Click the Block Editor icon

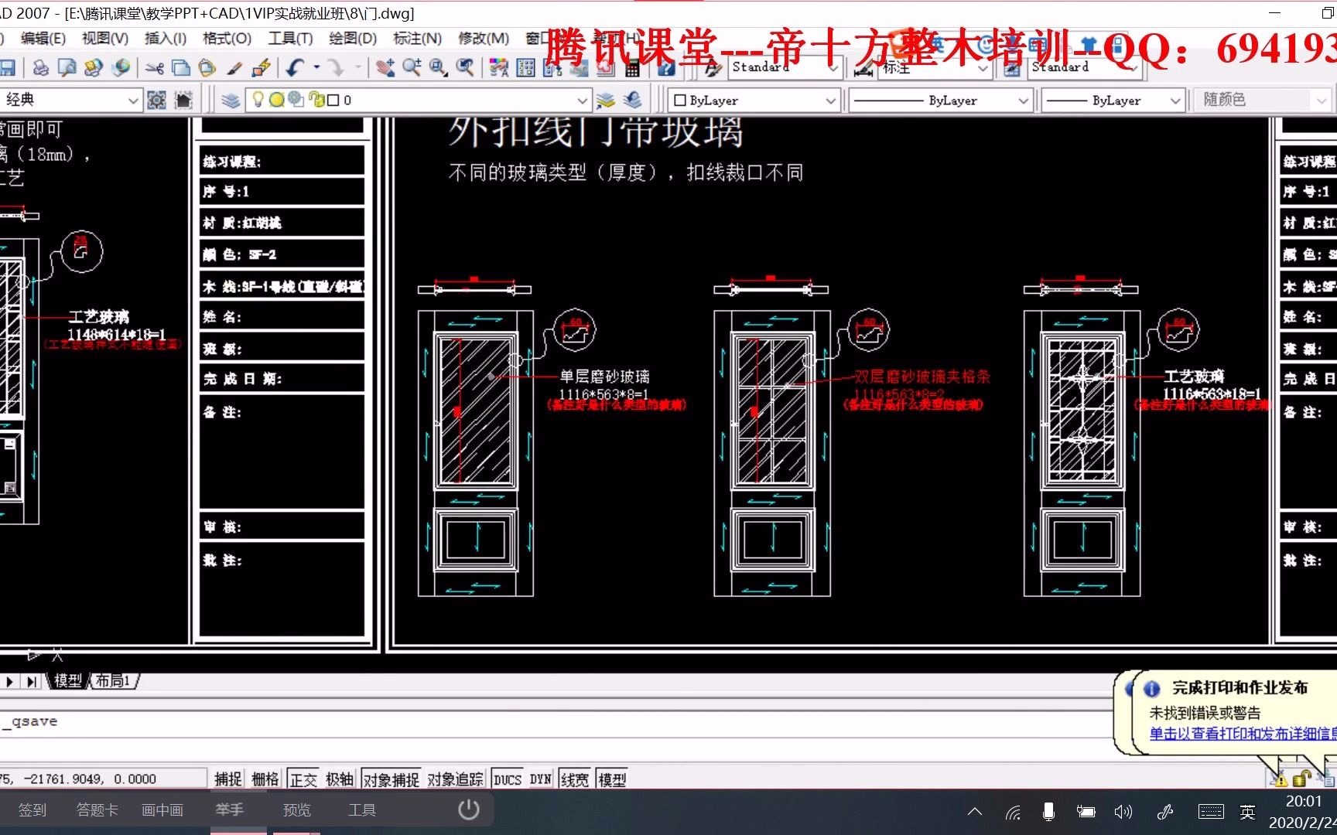[x=261, y=68]
